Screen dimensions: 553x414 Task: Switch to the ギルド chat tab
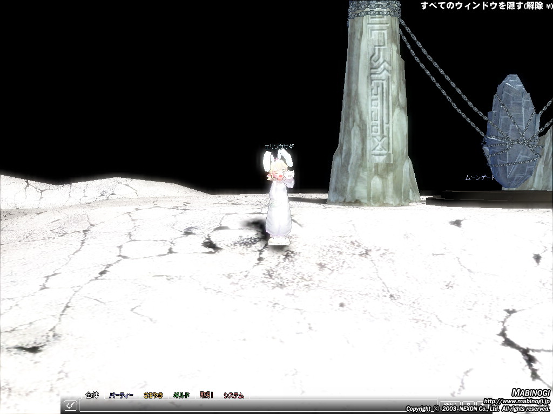coord(181,395)
